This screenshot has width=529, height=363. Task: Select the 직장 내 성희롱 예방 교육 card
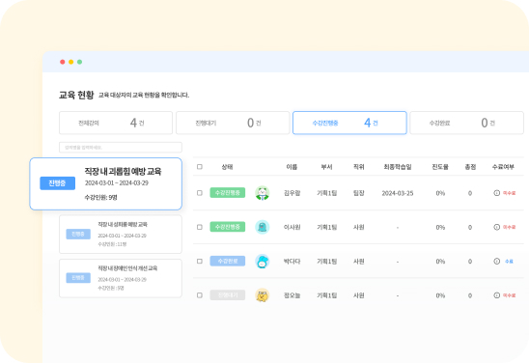121,235
